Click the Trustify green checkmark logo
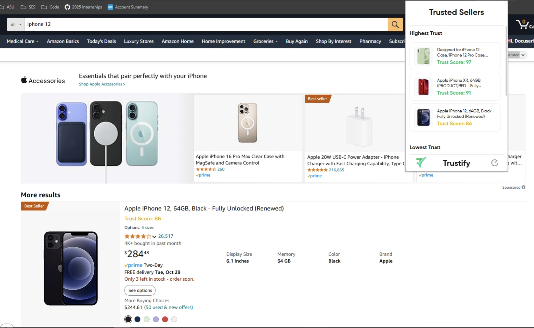 coord(421,162)
